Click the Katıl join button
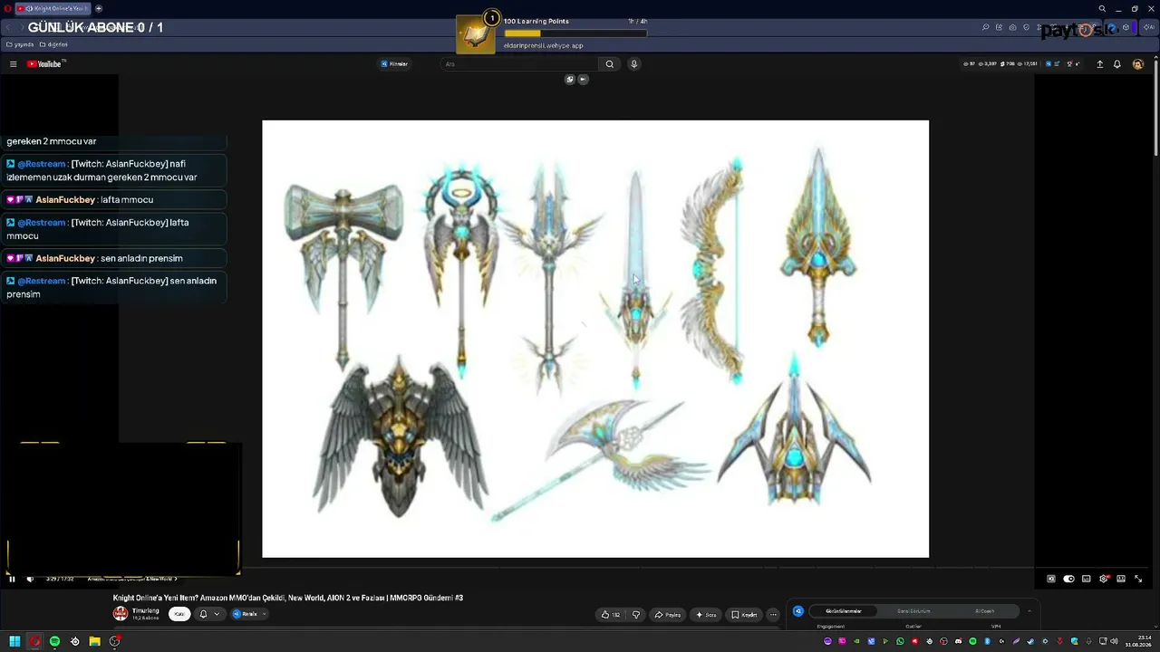This screenshot has height=652, width=1160. click(179, 614)
